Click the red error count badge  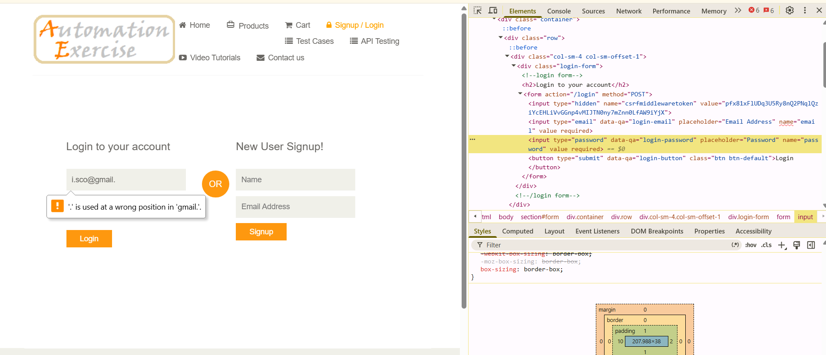tap(754, 10)
